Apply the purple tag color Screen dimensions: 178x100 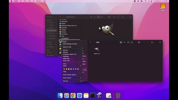[76, 69]
